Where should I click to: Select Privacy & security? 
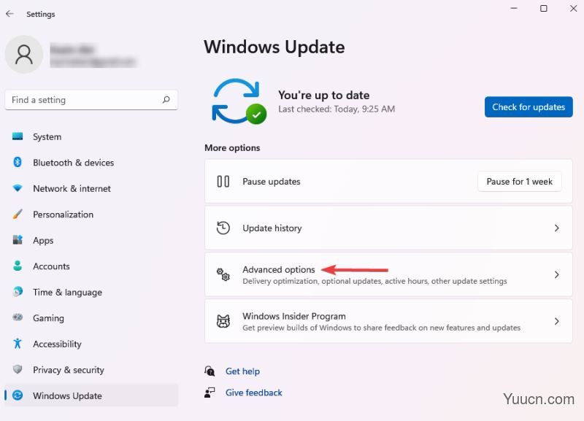pos(91,369)
